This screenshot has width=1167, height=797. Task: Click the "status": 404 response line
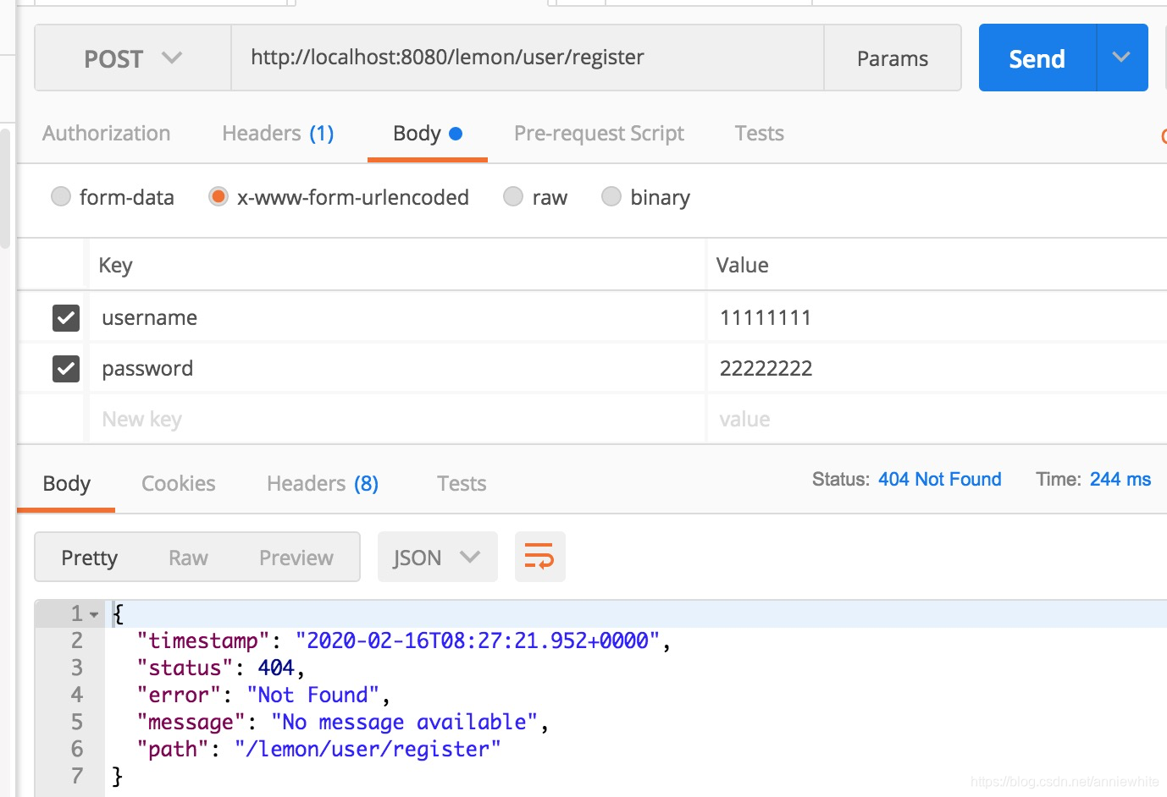click(220, 668)
